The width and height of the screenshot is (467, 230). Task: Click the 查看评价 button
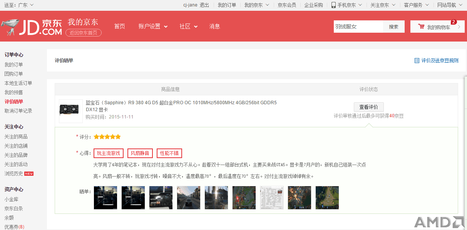point(369,107)
